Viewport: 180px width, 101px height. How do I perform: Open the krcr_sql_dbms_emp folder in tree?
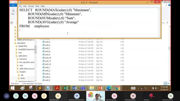coord(27,62)
